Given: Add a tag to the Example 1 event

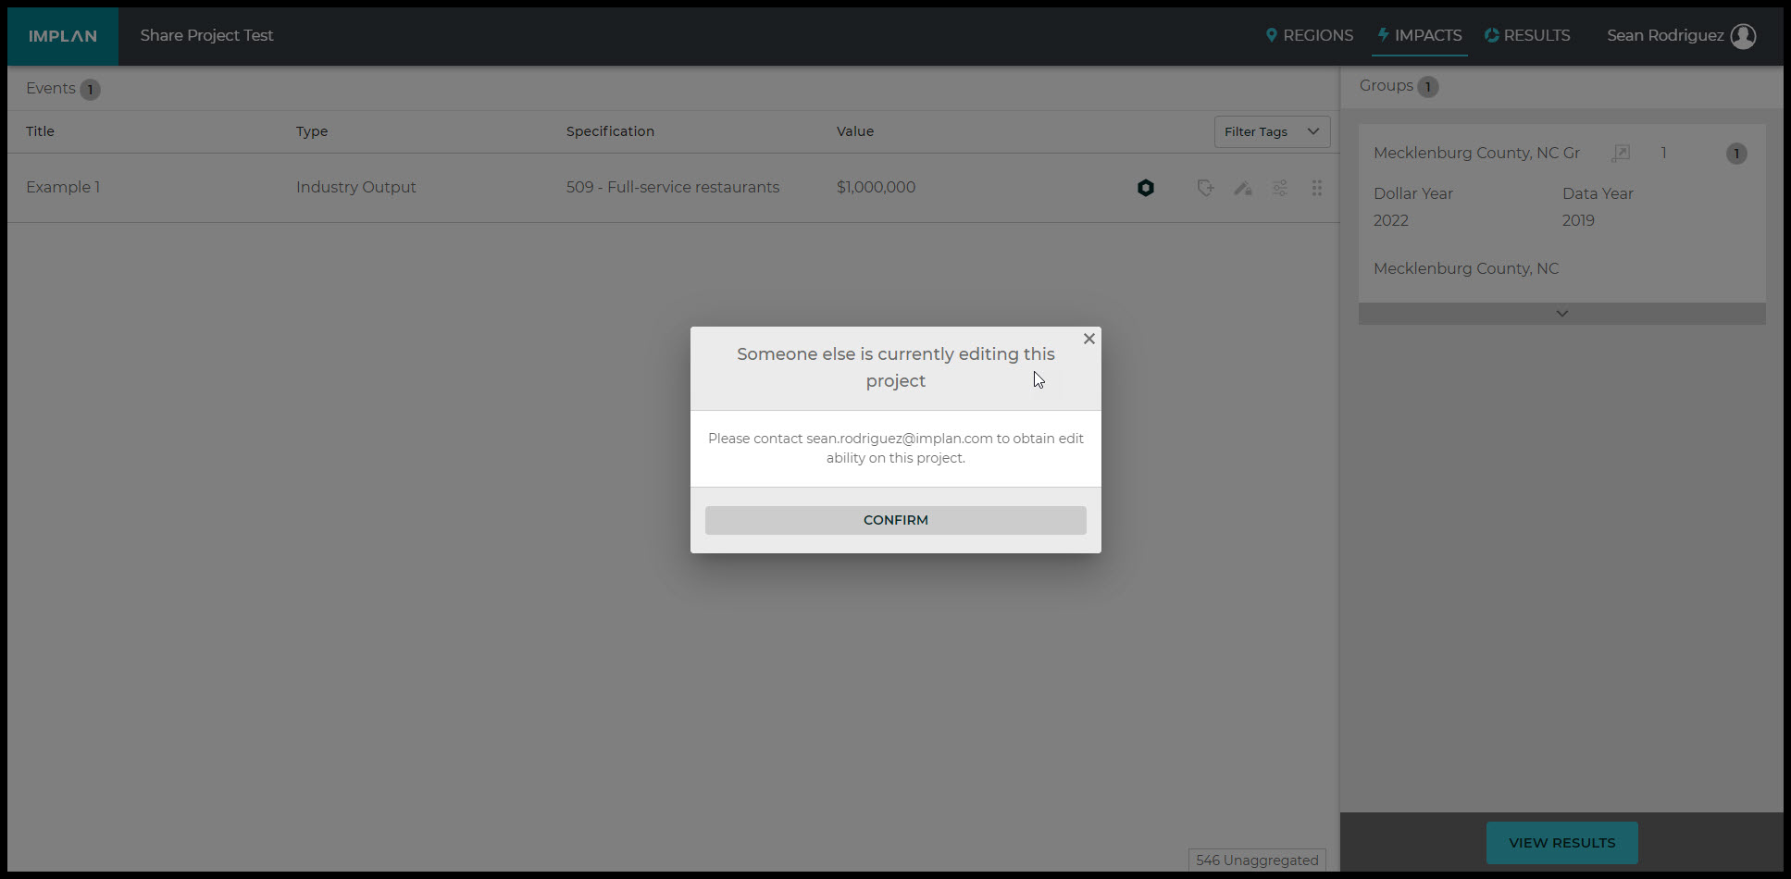Looking at the screenshot, I should tap(1205, 188).
